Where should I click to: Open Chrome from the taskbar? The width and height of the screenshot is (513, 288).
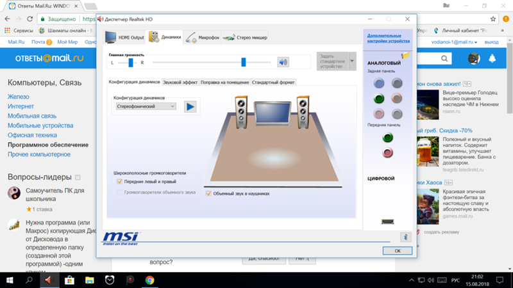point(149,280)
